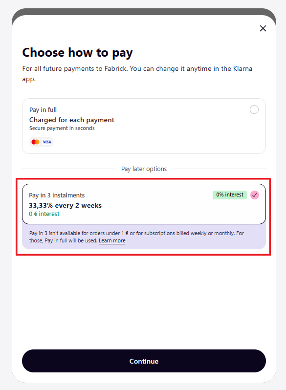
Task: Click the Fabrick future payments description text
Action: click(x=137, y=74)
